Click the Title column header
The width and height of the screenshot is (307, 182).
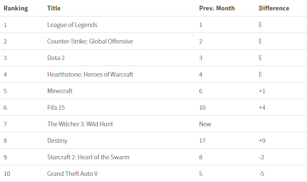(x=54, y=8)
